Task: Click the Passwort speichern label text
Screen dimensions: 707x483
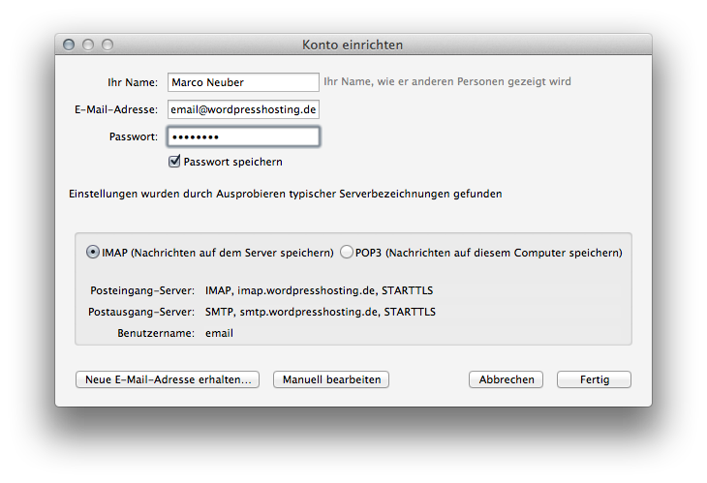Action: click(232, 162)
